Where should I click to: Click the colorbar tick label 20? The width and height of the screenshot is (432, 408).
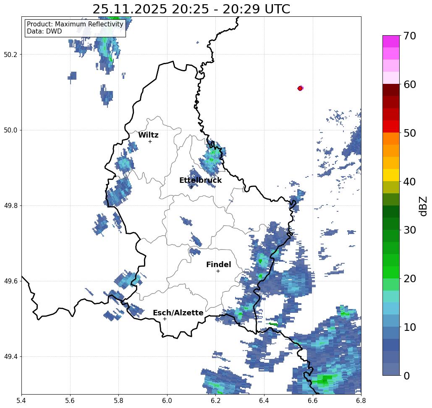[409, 278]
